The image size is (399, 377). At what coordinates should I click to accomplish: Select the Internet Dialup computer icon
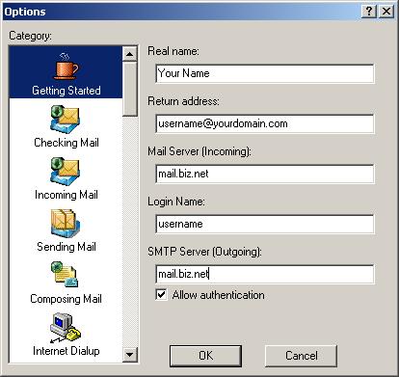coord(66,327)
